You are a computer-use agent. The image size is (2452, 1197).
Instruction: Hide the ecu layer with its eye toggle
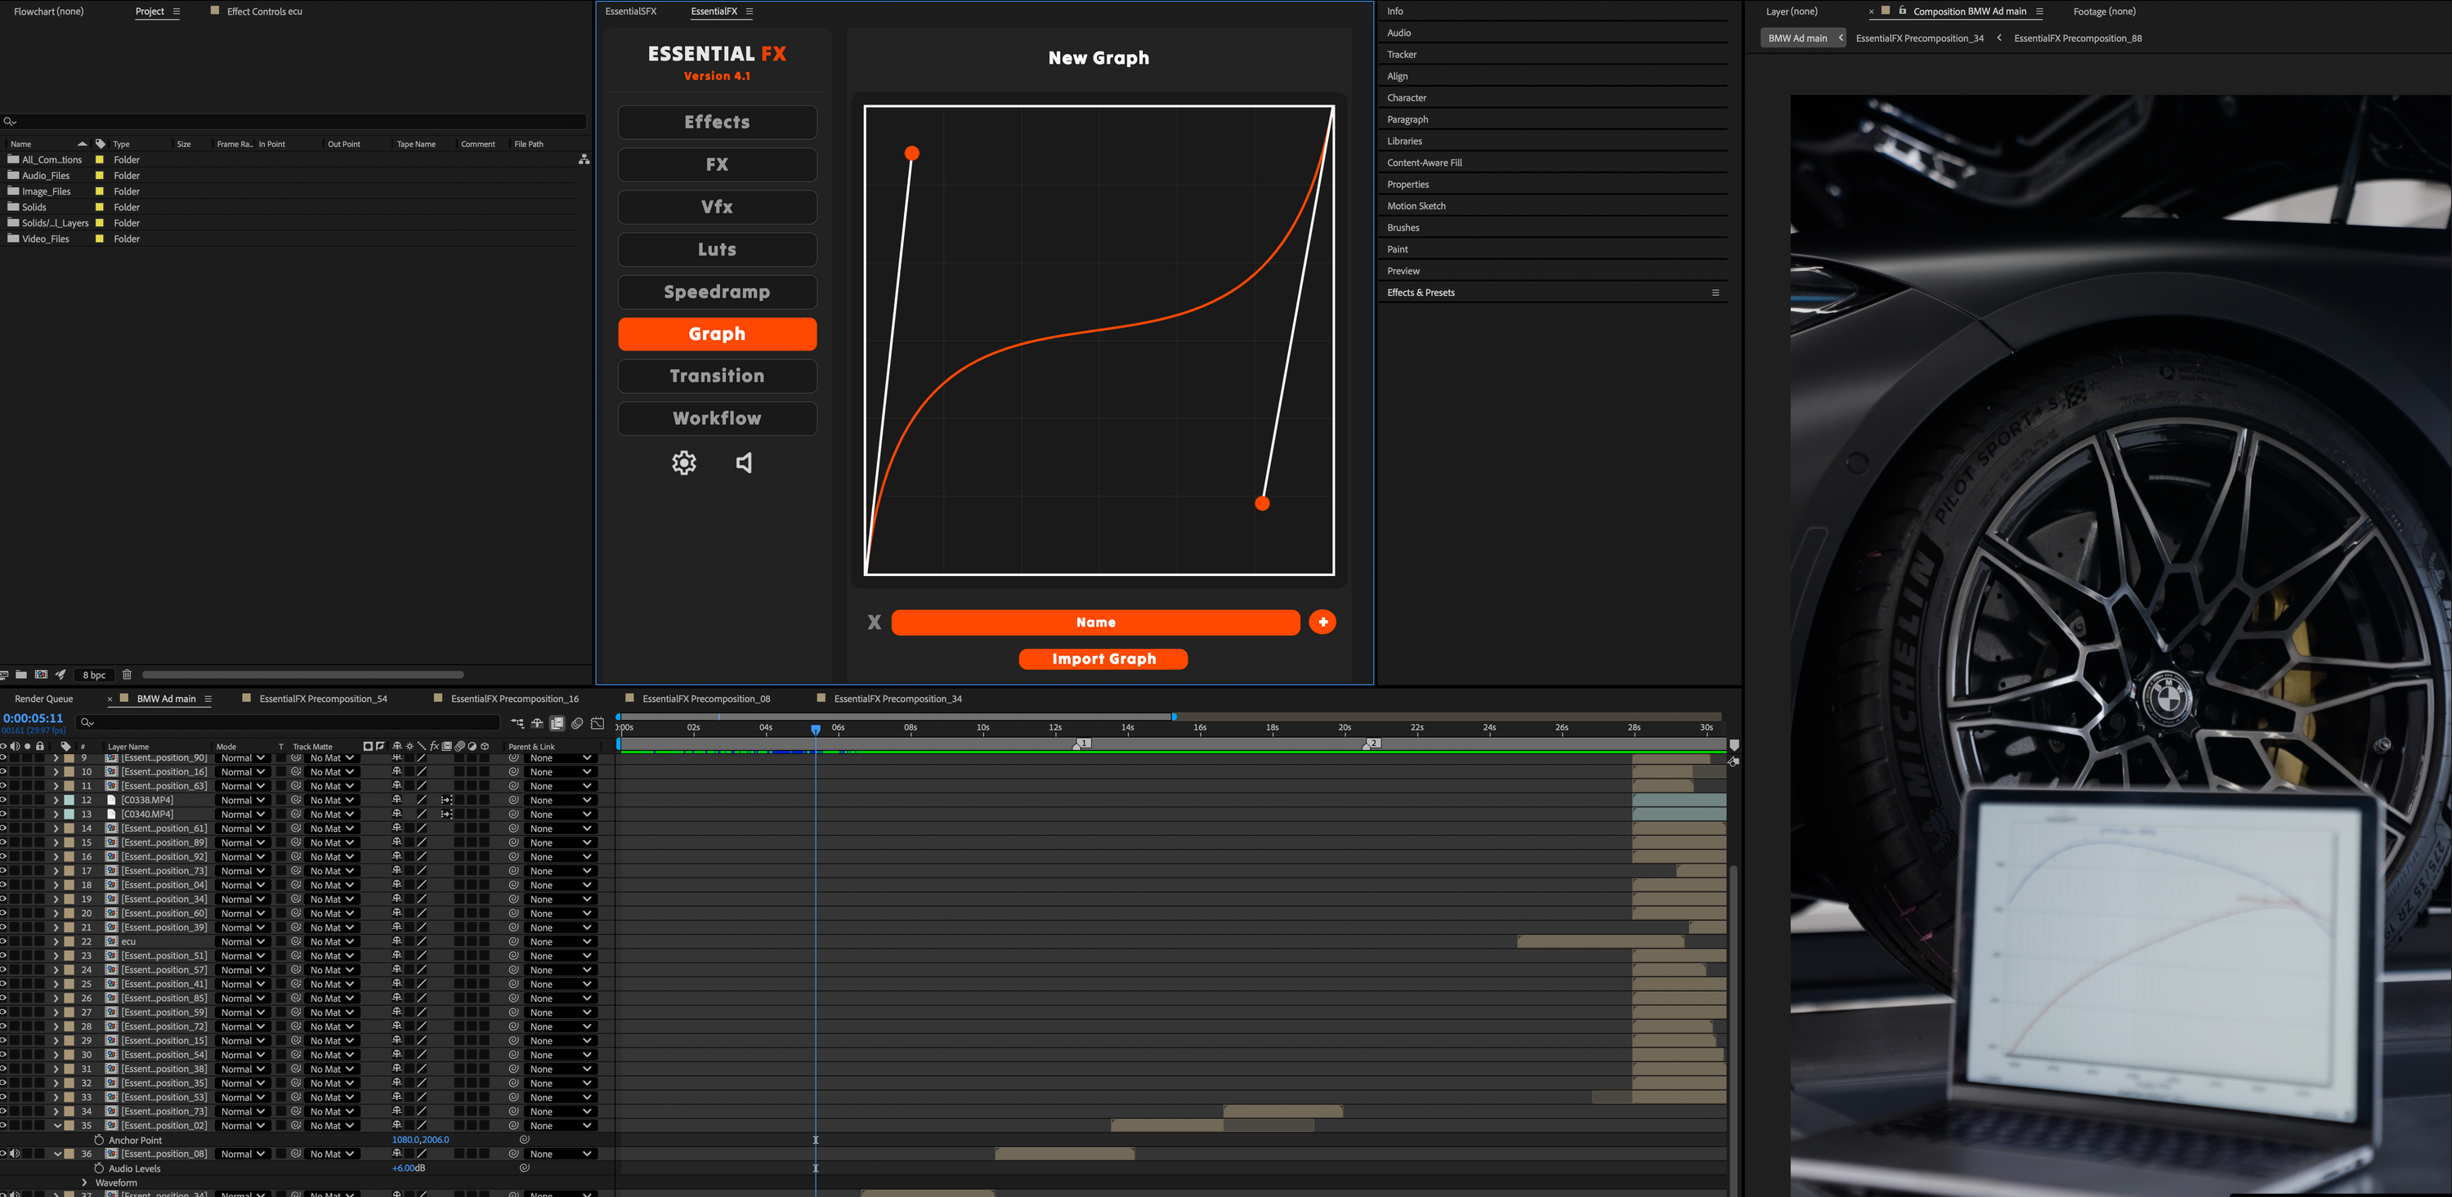coord(4,941)
